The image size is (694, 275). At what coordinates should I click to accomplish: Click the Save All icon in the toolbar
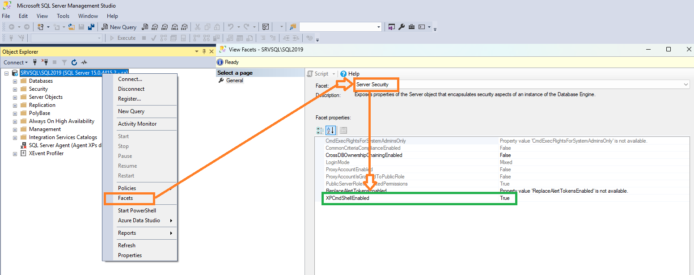(x=91, y=27)
